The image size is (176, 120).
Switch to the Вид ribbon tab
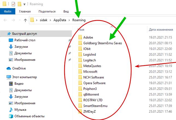(66, 11)
